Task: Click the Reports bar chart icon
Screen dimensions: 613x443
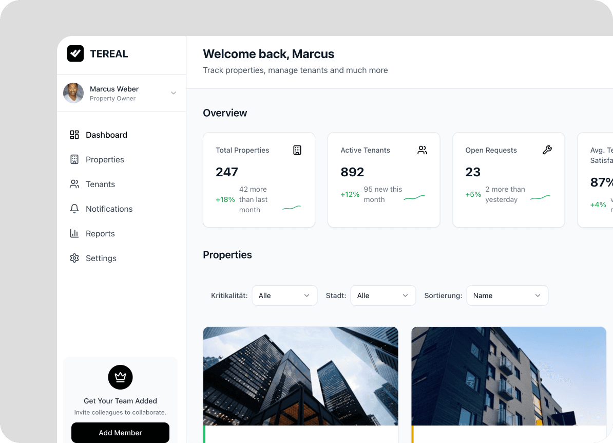Action: coord(74,233)
